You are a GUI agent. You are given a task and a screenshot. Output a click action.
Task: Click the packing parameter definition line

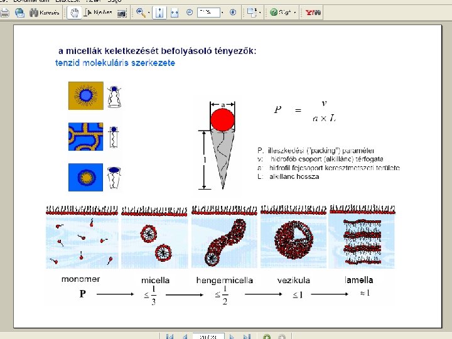tap(316, 151)
